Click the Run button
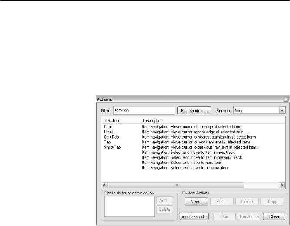The height and width of the screenshot is (226, 290). click(x=224, y=216)
